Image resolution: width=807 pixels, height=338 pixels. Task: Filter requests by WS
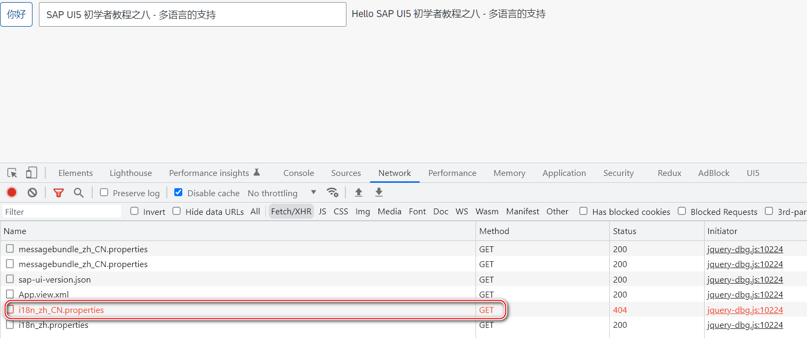462,211
